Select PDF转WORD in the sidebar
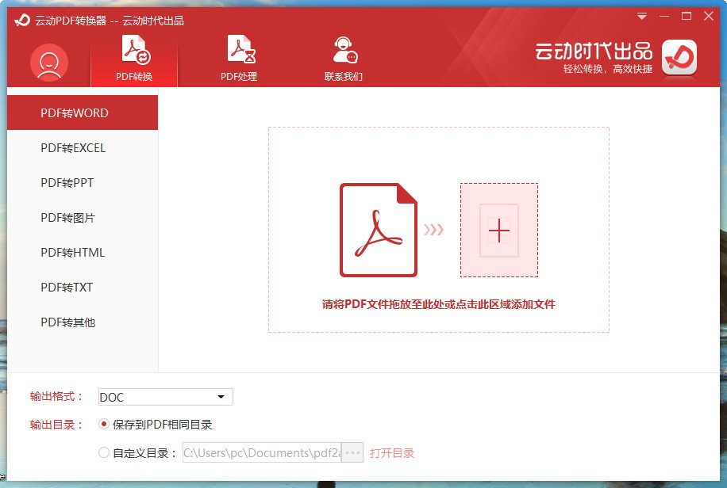 pyautogui.click(x=83, y=112)
